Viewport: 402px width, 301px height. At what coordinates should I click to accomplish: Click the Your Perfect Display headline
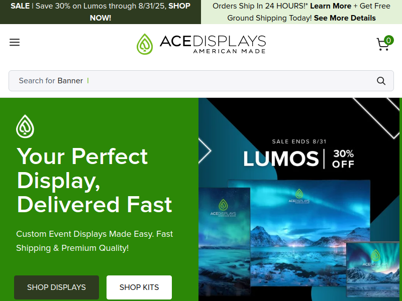(x=94, y=180)
